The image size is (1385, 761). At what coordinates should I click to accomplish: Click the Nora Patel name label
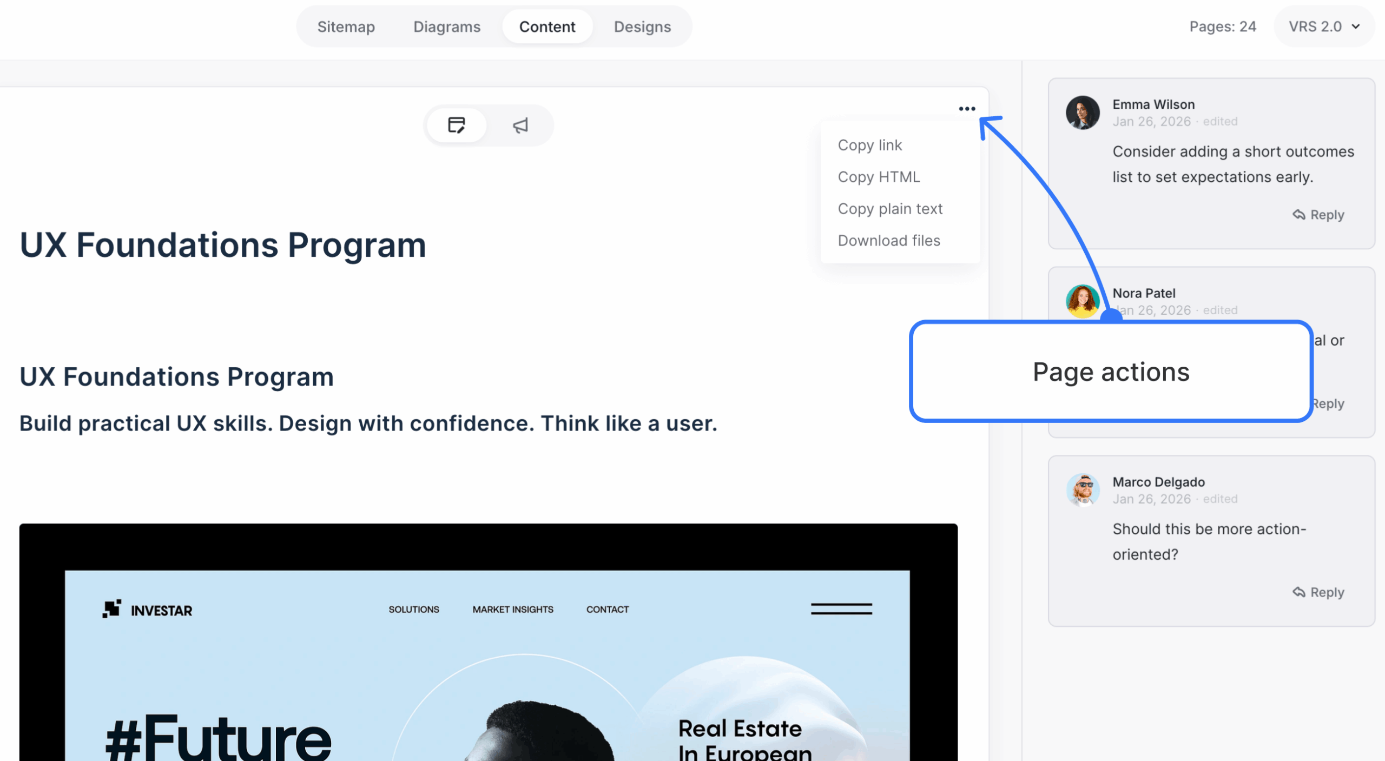click(1144, 293)
